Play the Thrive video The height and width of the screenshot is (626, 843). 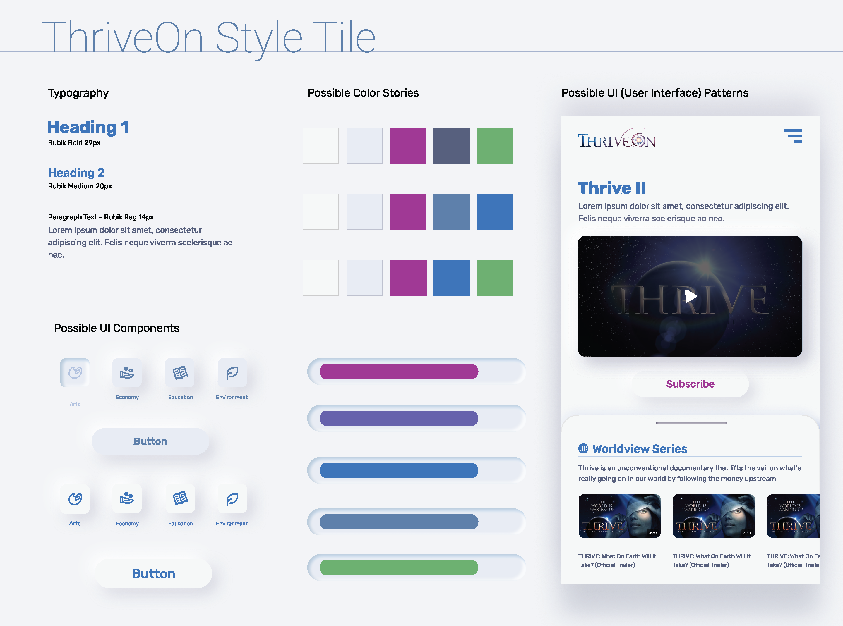(690, 296)
